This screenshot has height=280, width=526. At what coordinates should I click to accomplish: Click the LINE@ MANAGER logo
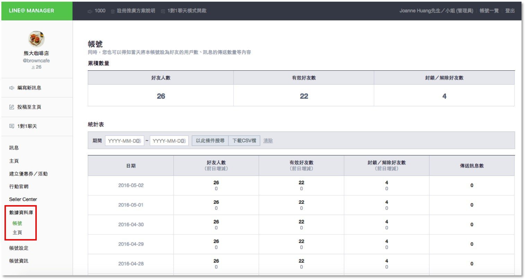pyautogui.click(x=32, y=11)
